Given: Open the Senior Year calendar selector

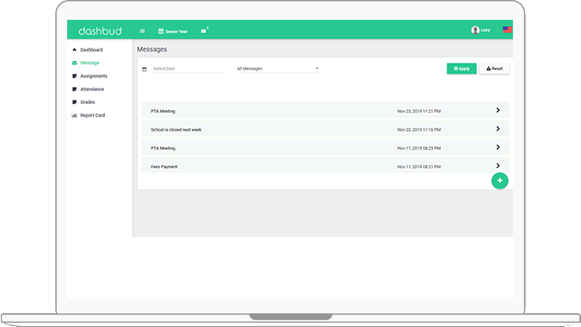Looking at the screenshot, I should click(x=173, y=31).
